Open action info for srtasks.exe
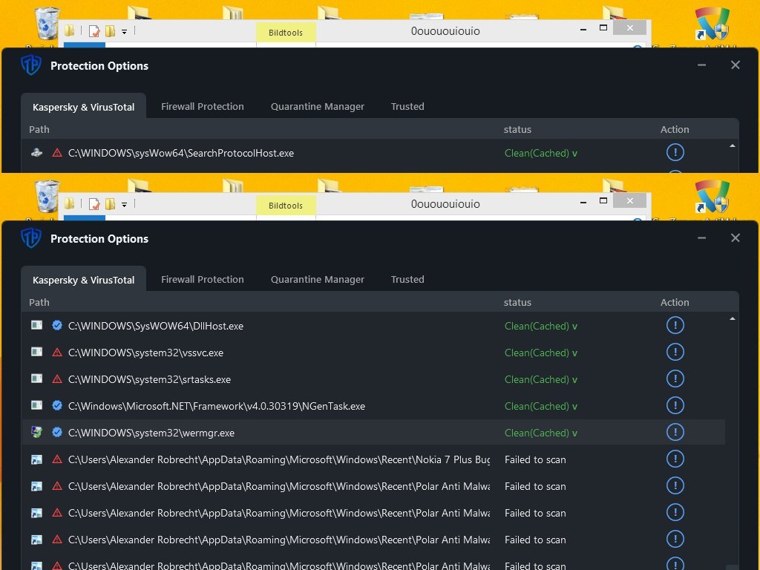The width and height of the screenshot is (760, 570). click(675, 379)
